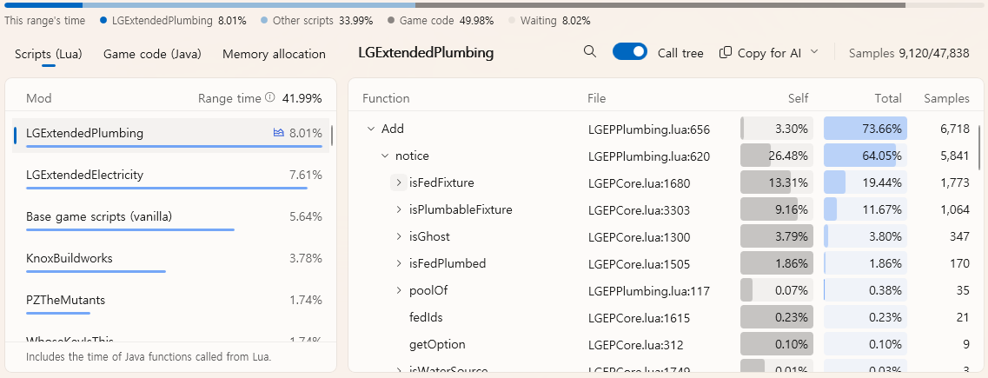The height and width of the screenshot is (378, 988).
Task: Click the Game code segment of time bar
Action: [x=660, y=5]
